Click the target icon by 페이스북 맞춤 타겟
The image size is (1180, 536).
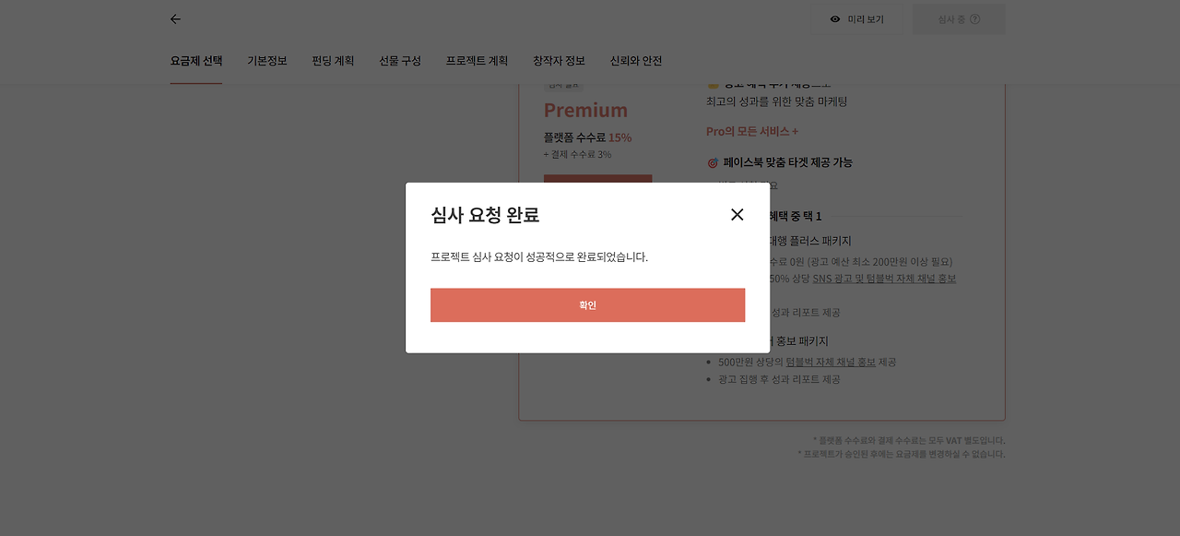[713, 163]
